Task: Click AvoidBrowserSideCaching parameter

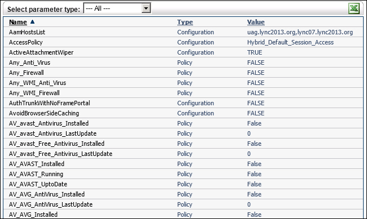Action: pyautogui.click(x=44, y=113)
